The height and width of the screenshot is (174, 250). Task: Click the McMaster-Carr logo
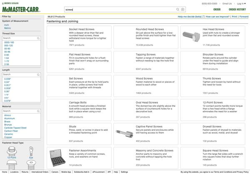(21, 10)
